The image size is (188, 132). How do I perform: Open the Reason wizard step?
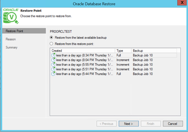tap(11, 39)
